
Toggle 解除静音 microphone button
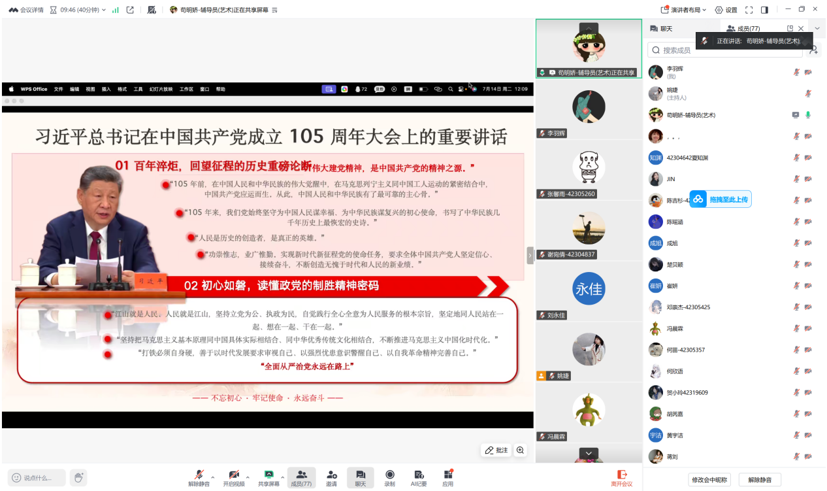(199, 477)
